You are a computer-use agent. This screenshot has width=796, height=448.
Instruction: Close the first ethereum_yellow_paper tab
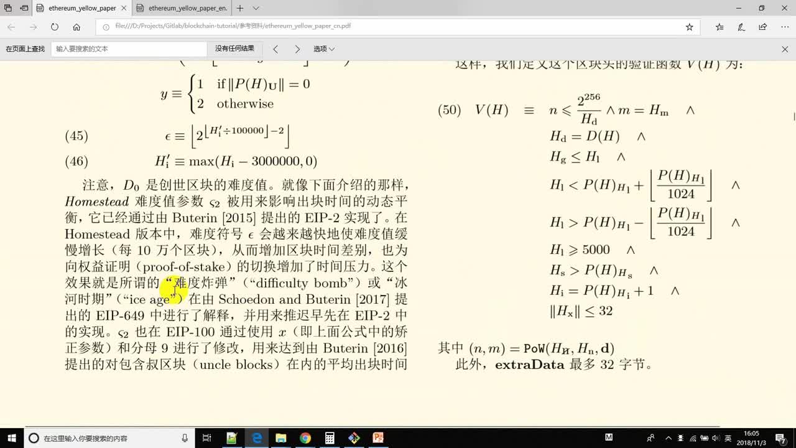point(123,8)
